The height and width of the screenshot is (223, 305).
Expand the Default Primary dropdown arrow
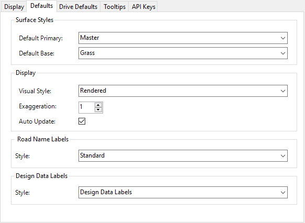(283, 38)
